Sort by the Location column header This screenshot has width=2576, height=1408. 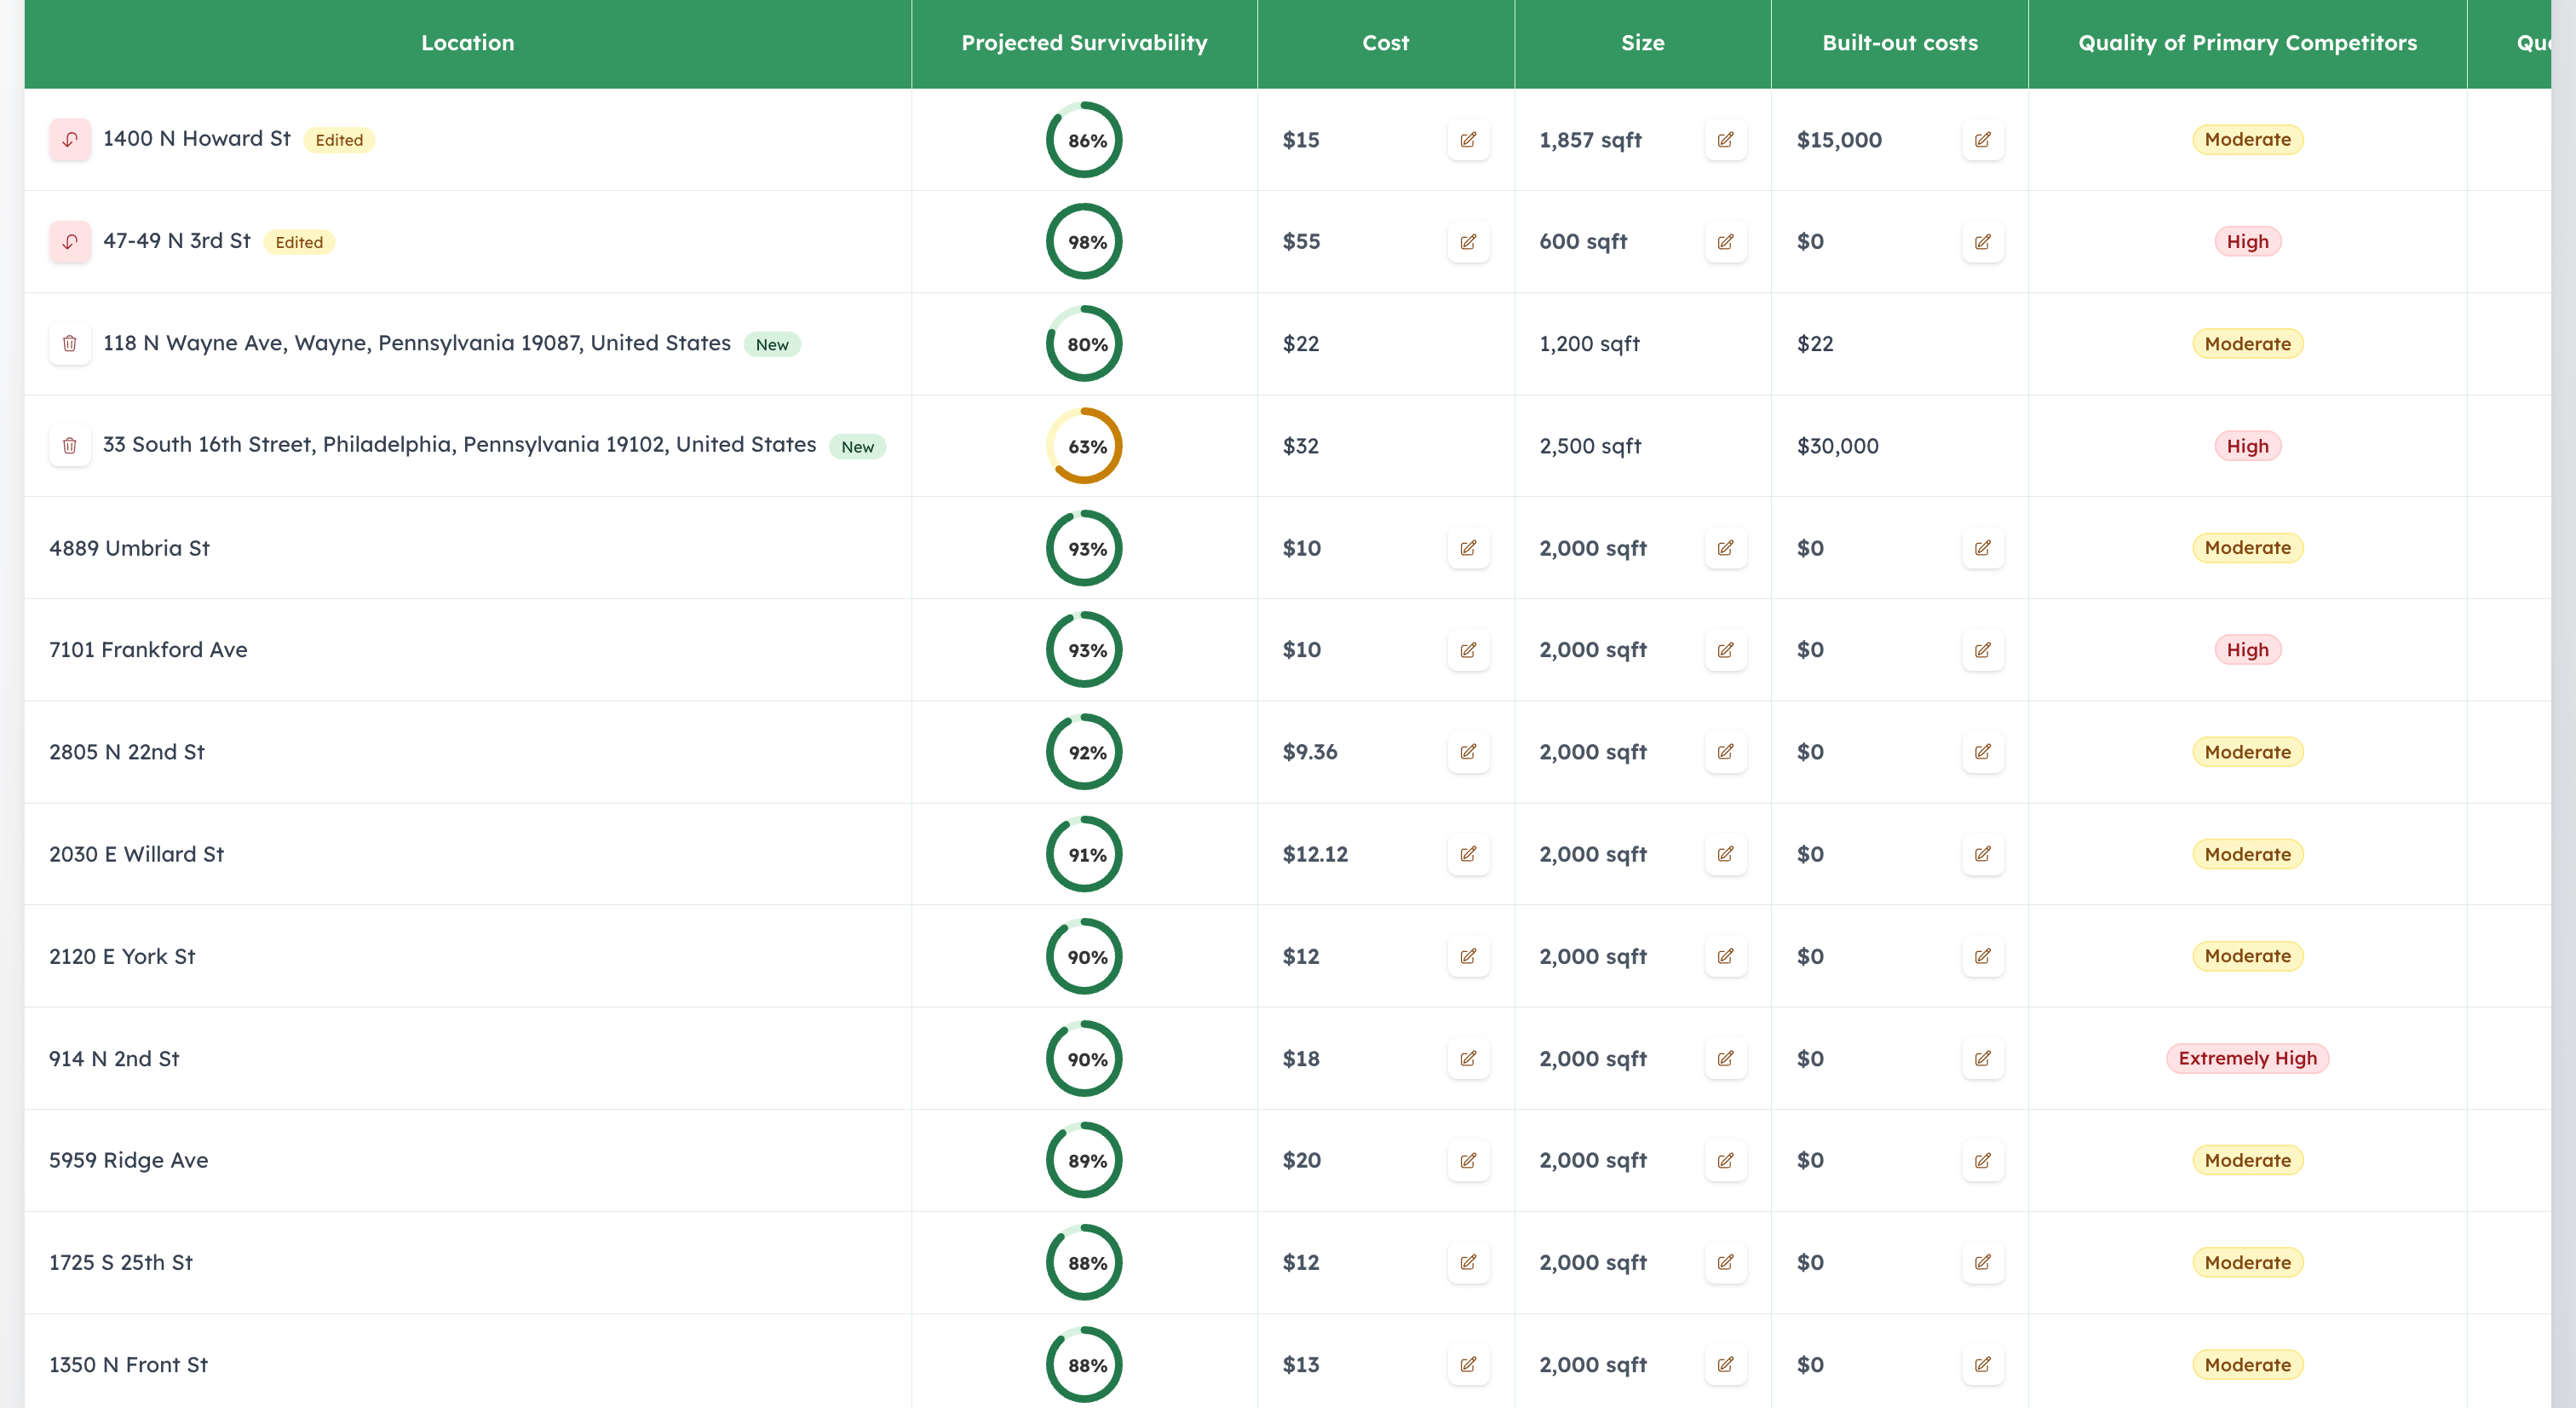point(468,43)
